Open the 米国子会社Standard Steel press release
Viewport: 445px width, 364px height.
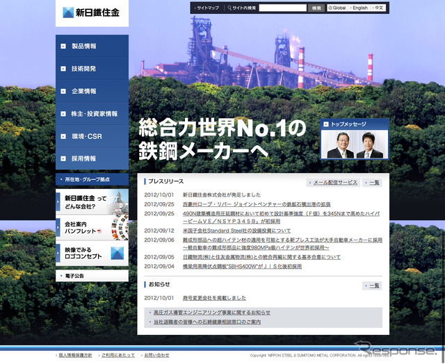[x=236, y=231]
